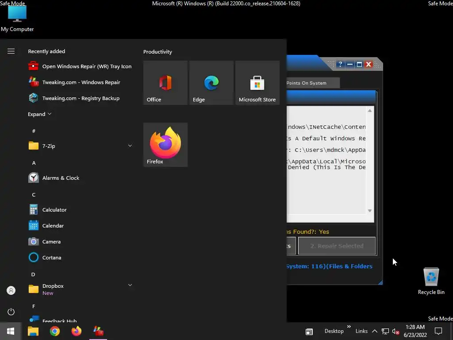The image size is (453, 340).
Task: Jump to letter C group header
Action: (x=34, y=195)
